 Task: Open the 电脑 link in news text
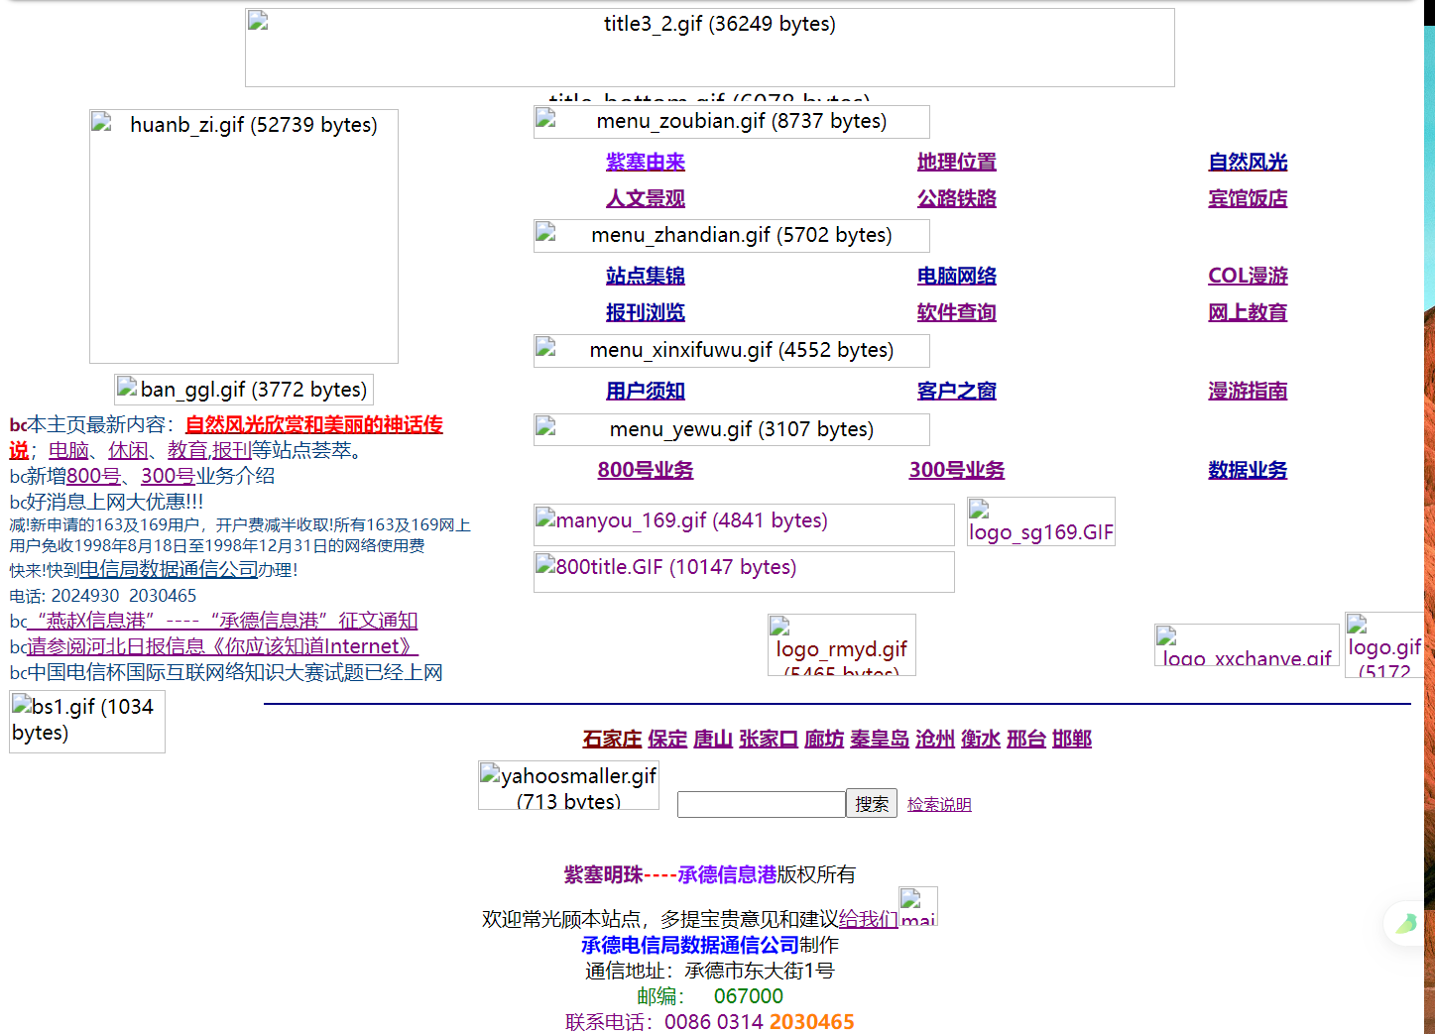68,450
